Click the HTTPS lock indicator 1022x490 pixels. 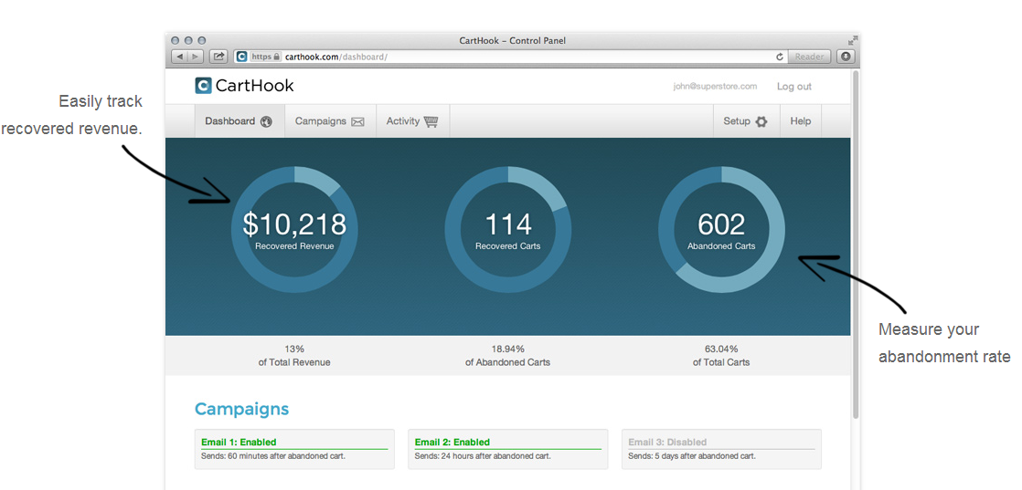tap(265, 57)
